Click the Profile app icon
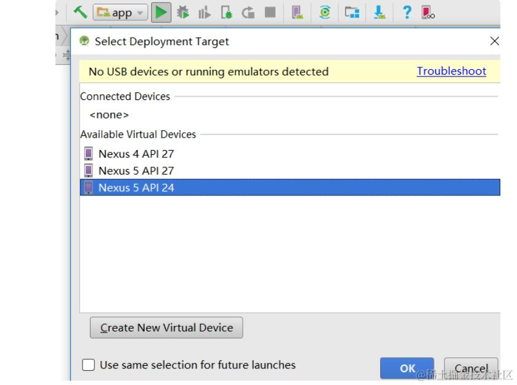The image size is (517, 385). pyautogui.click(x=204, y=13)
